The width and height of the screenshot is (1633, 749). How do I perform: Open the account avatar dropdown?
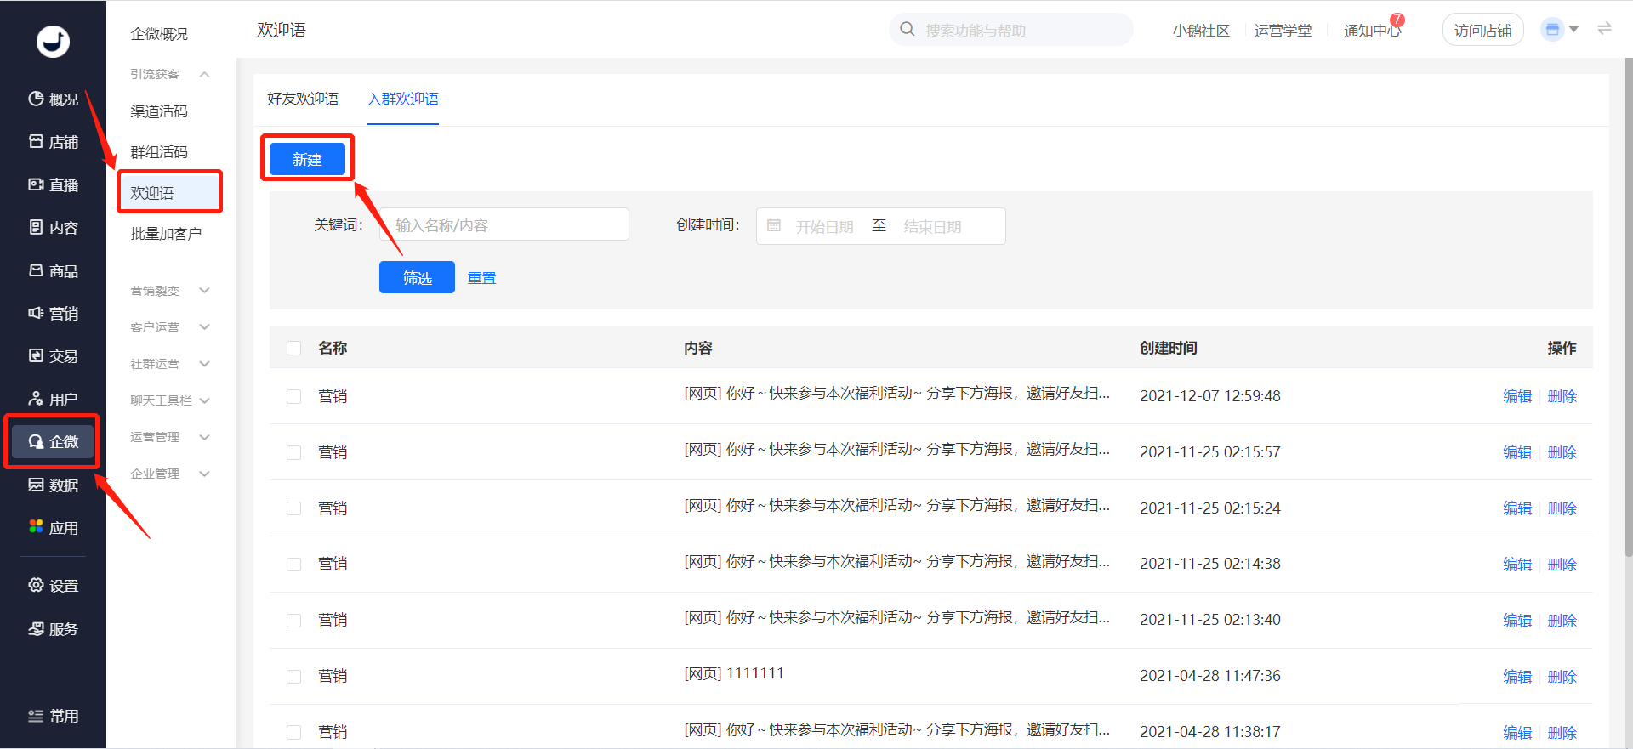click(x=1560, y=30)
